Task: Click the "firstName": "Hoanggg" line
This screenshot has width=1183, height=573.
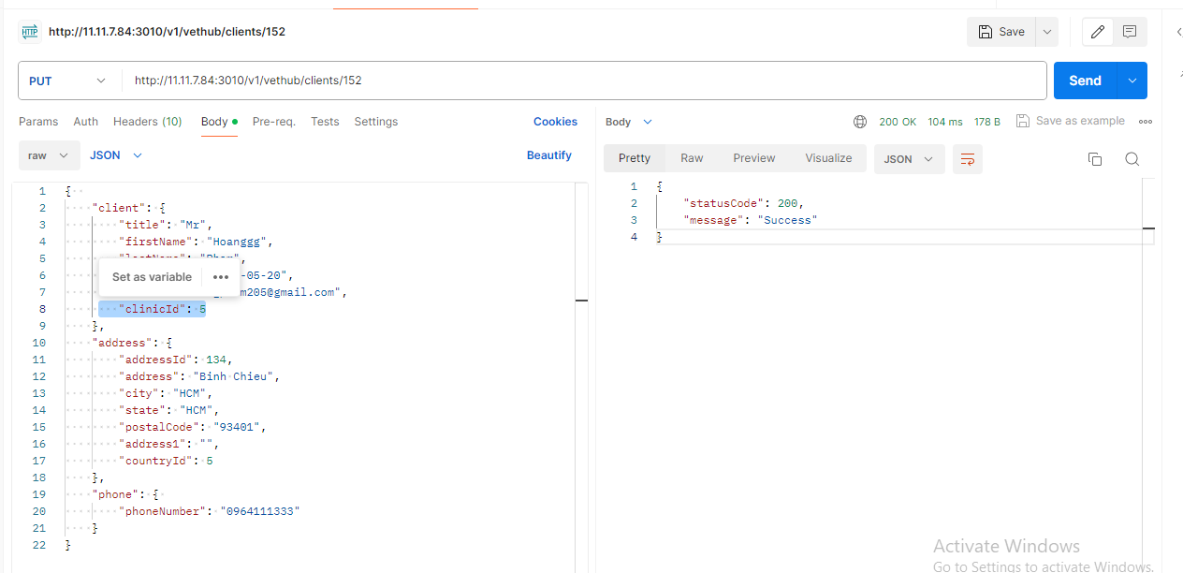Action: [196, 242]
